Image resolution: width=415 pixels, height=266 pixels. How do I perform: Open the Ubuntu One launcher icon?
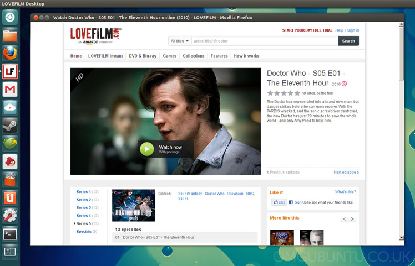10,197
